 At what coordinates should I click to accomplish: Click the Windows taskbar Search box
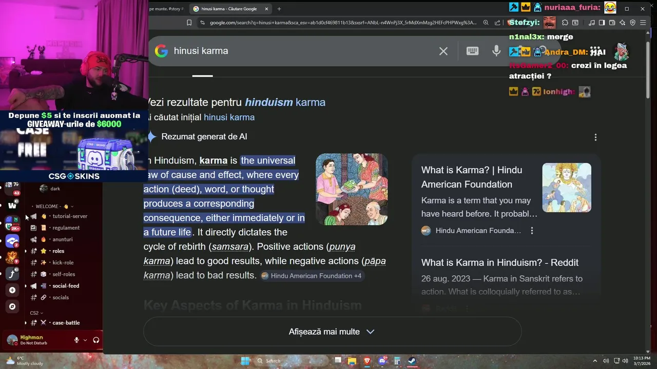click(293, 361)
